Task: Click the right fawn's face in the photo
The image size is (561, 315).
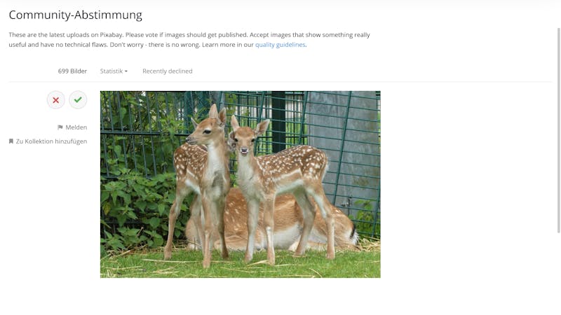Action: [x=244, y=142]
